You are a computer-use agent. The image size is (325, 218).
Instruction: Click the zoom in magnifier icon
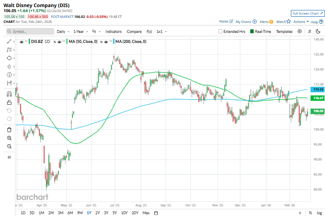[9, 138]
